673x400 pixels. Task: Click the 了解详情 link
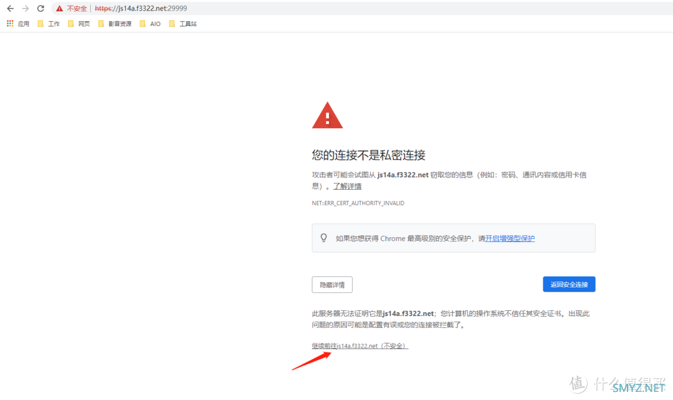pos(347,186)
